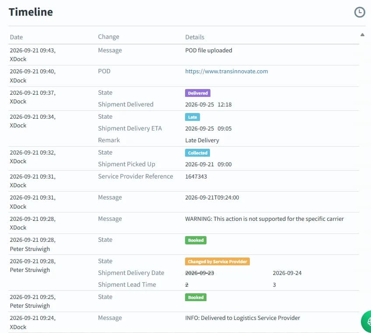The image size is (371, 333).
Task: Select the 'POD file uploaded' message
Action: [208, 50]
